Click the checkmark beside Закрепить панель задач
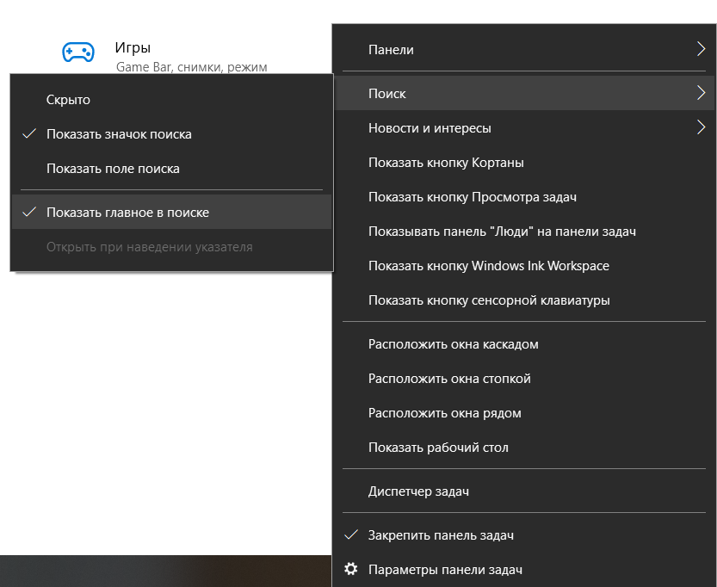Screen dimensions: 717x587 (x=351, y=534)
